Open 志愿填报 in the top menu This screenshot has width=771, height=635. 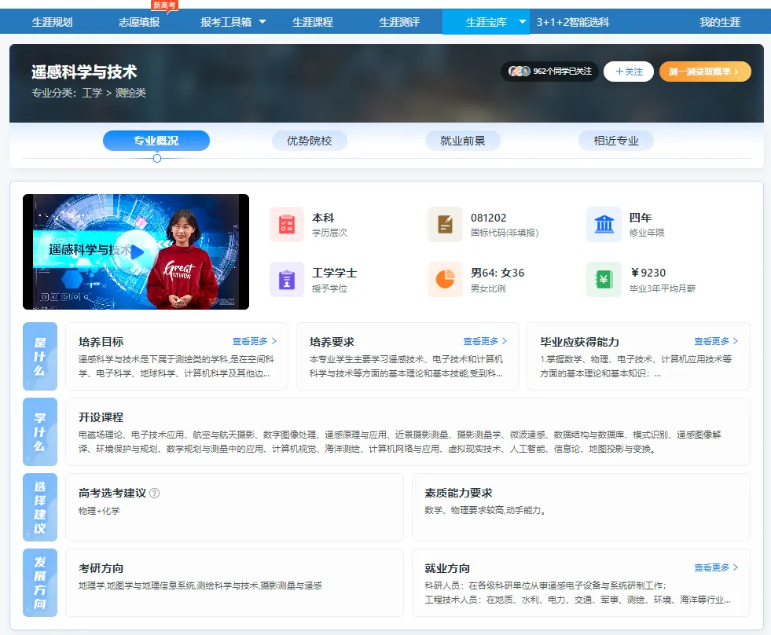coord(139,22)
